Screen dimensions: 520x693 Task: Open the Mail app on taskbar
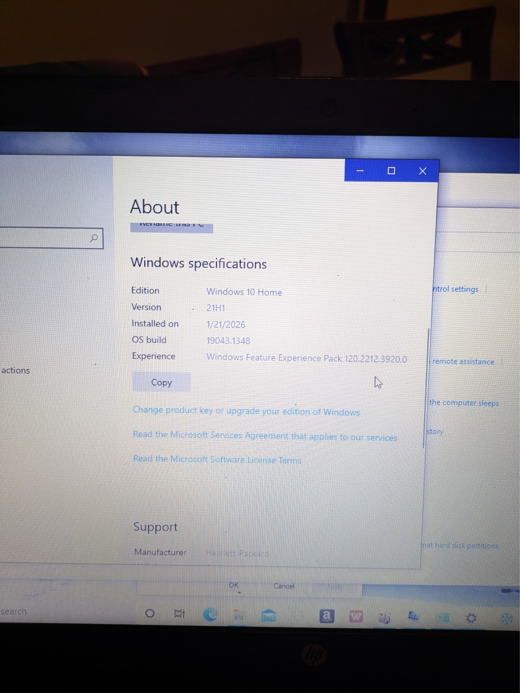pos(268,615)
